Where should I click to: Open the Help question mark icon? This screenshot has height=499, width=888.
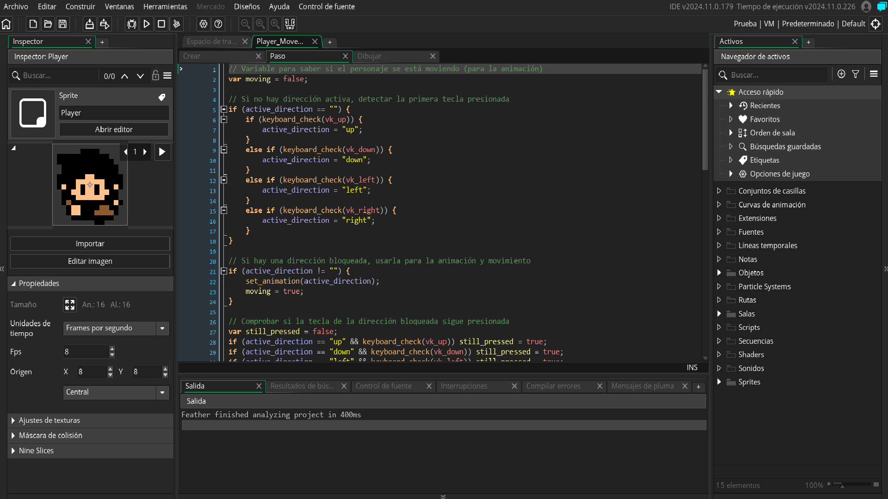click(218, 24)
